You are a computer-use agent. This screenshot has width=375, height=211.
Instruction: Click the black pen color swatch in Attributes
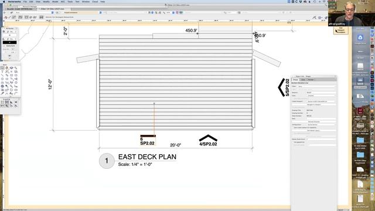click(x=9, y=42)
